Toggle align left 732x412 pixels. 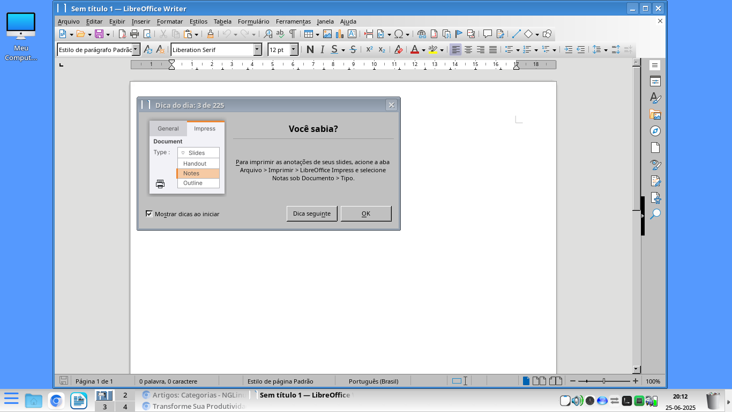coord(455,49)
